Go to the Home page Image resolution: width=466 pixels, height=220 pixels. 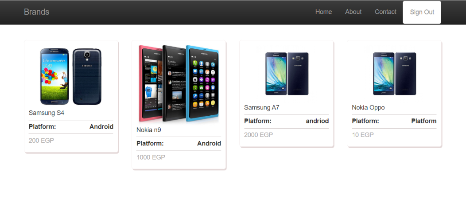[x=323, y=12]
